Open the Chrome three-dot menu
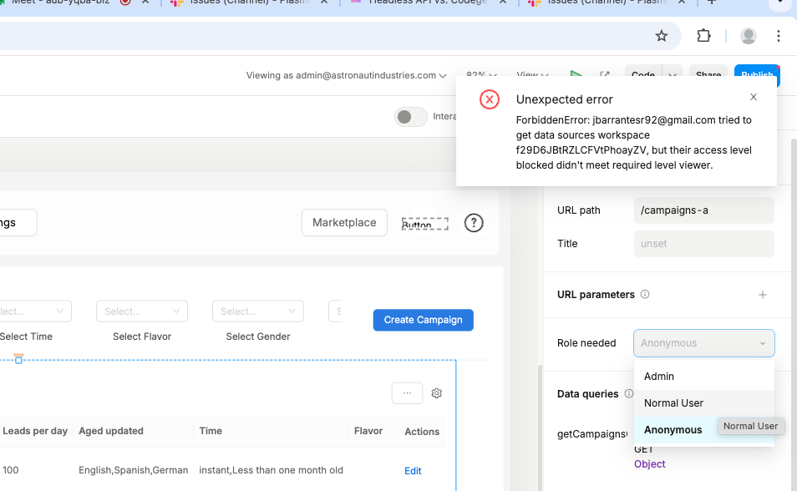Screen dimensions: 797x491 [778, 36]
